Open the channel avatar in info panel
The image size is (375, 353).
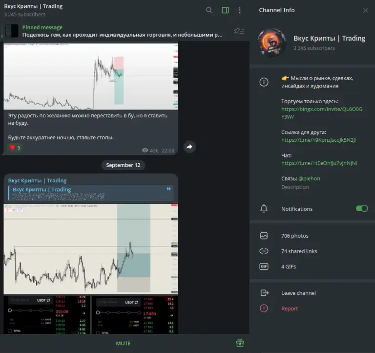click(271, 43)
